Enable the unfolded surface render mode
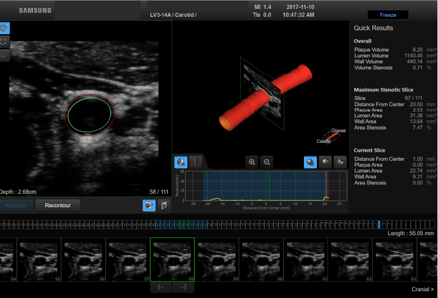This screenshot has height=298, width=438. pos(340,162)
